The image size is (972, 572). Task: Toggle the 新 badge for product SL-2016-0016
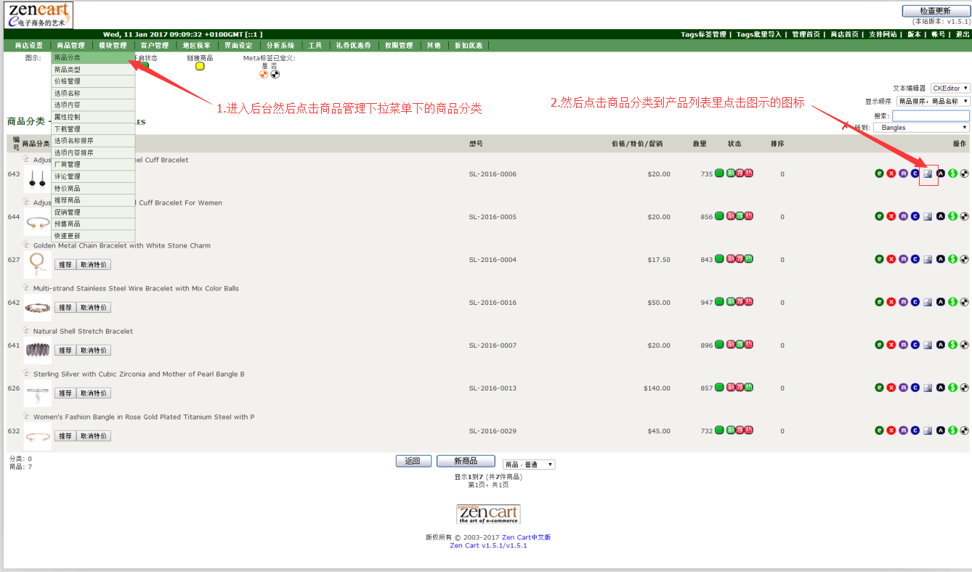coord(731,302)
